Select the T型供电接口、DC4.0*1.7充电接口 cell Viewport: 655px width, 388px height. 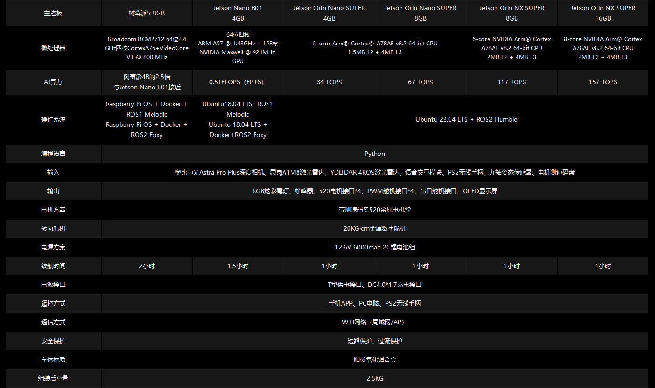pos(375,285)
